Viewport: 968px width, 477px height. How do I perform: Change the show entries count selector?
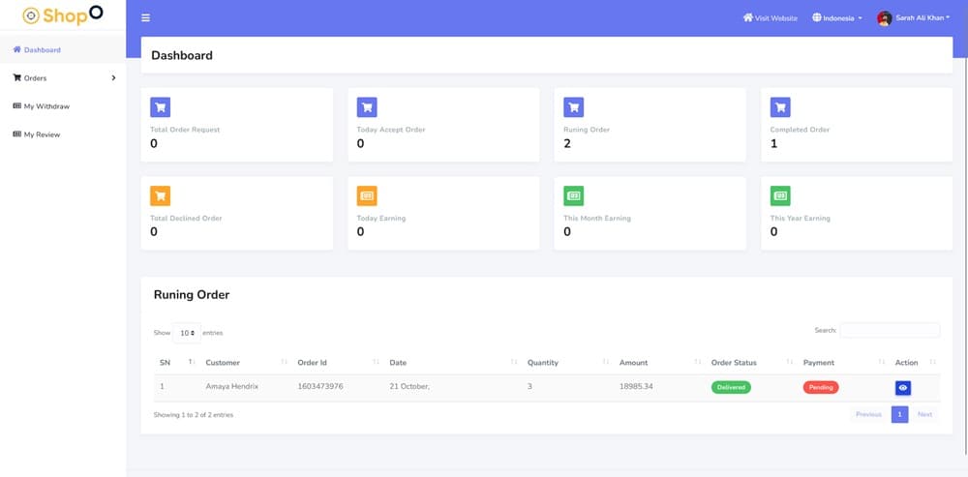(186, 333)
